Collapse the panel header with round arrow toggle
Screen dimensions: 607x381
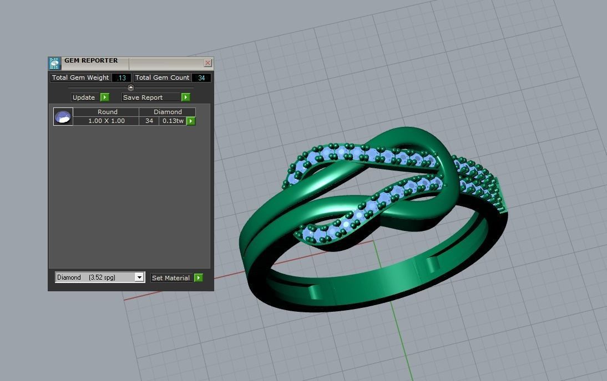click(131, 87)
